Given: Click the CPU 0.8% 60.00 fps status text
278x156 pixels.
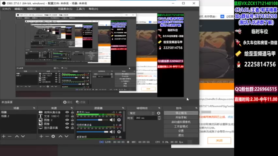Looking at the screenshot, I should point(169,142).
